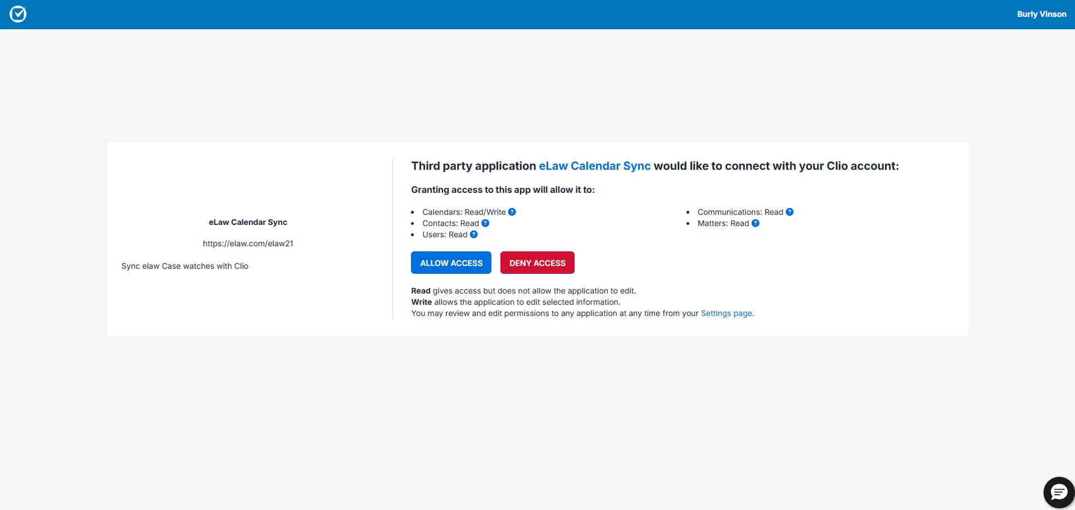Image resolution: width=1075 pixels, height=510 pixels.
Task: Open the eLaw Calendar Sync link in the heading
Action: coord(594,166)
